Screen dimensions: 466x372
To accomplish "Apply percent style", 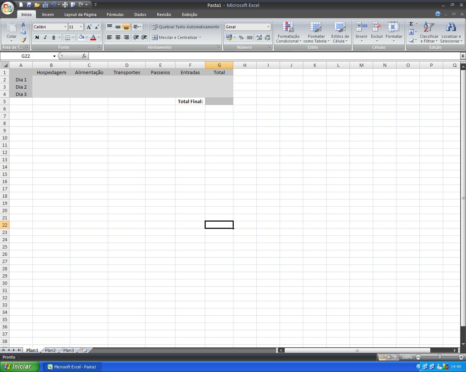I will tap(241, 37).
